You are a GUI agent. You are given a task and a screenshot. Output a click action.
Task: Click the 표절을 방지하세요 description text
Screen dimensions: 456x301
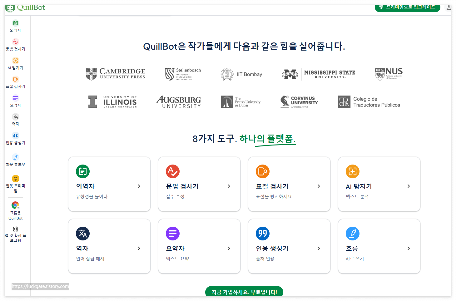[x=274, y=196]
